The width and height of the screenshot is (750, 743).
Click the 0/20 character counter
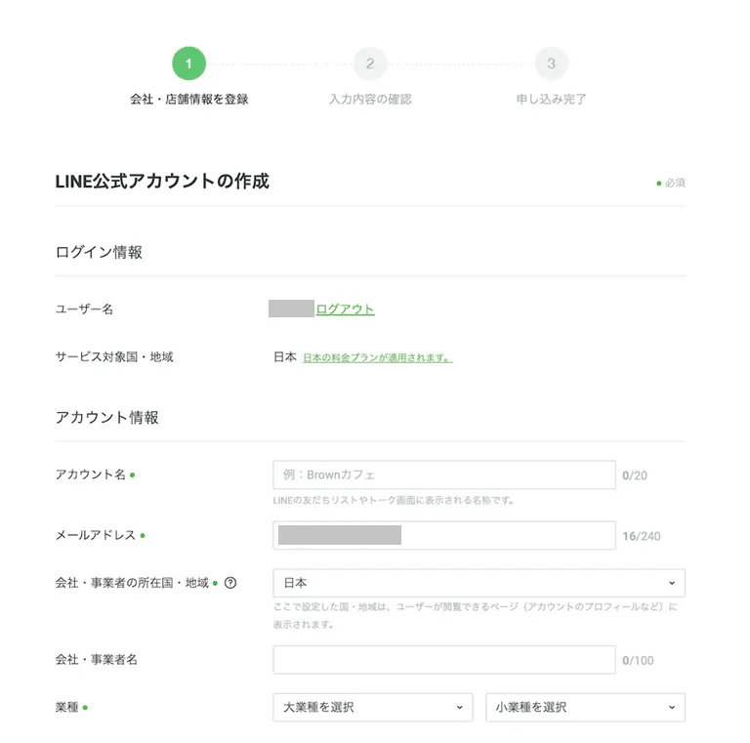tap(635, 476)
